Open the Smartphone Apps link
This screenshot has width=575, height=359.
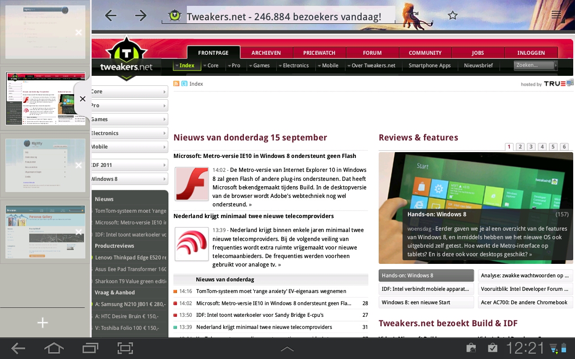429,66
